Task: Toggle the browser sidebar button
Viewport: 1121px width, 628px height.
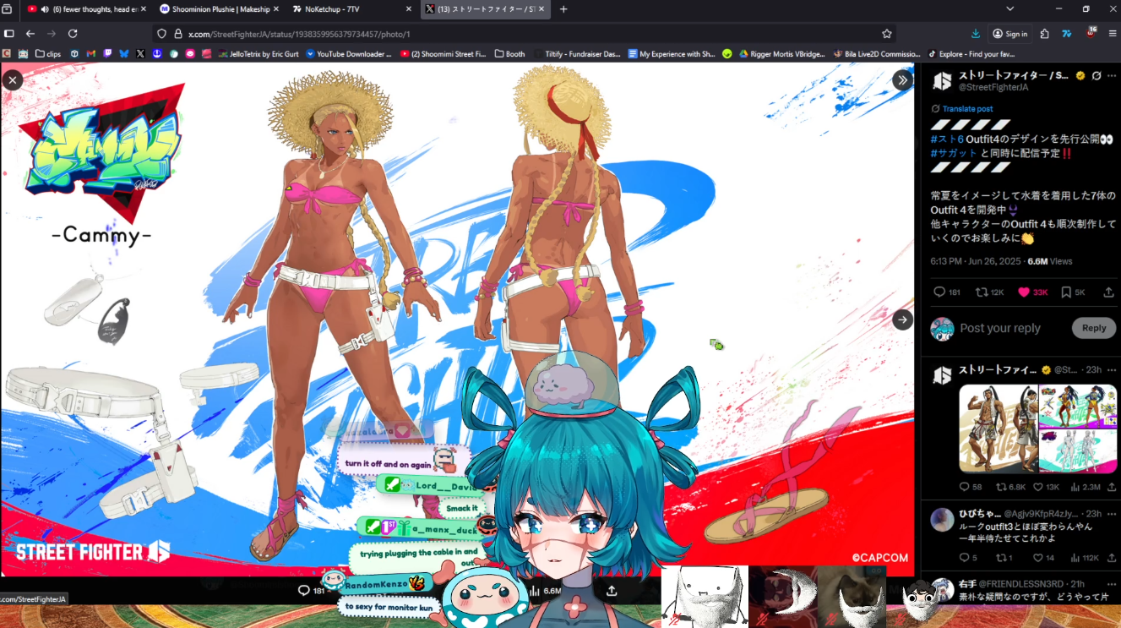Action: click(9, 34)
